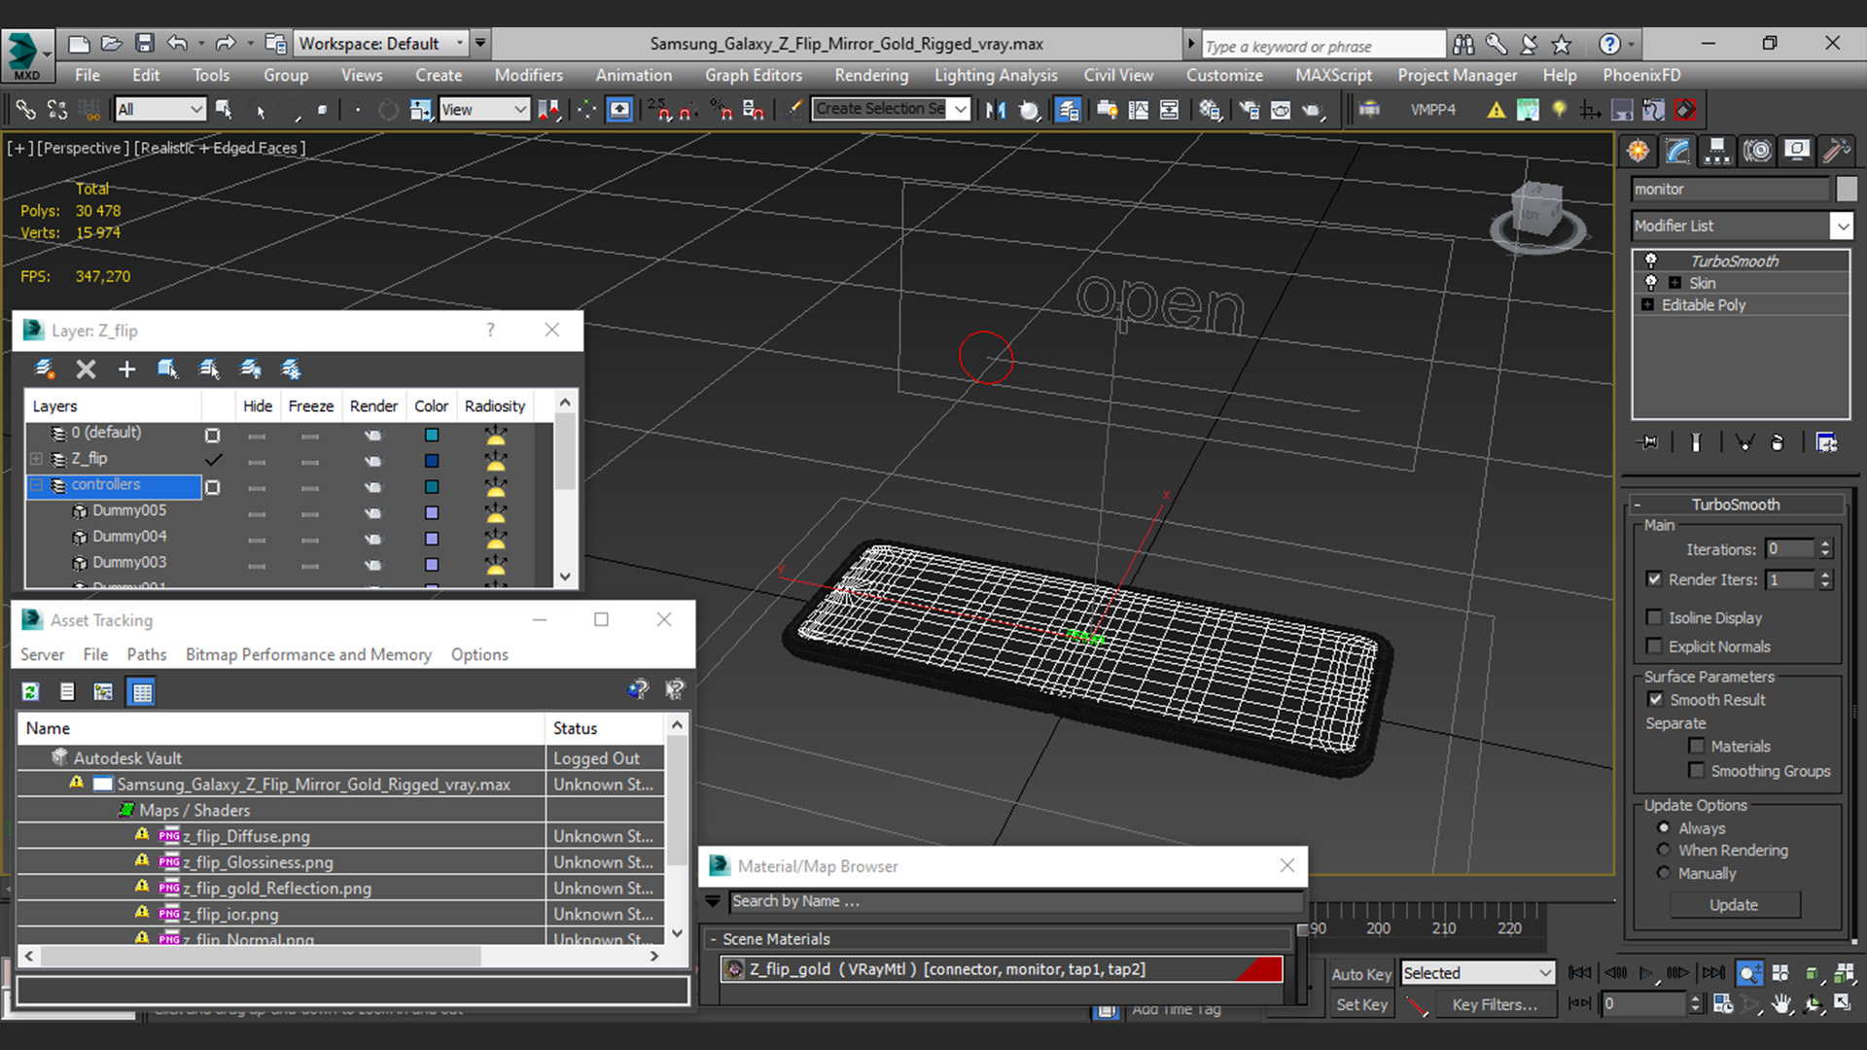The height and width of the screenshot is (1050, 1867).
Task: Open the Modifiers menu
Action: pyautogui.click(x=528, y=75)
